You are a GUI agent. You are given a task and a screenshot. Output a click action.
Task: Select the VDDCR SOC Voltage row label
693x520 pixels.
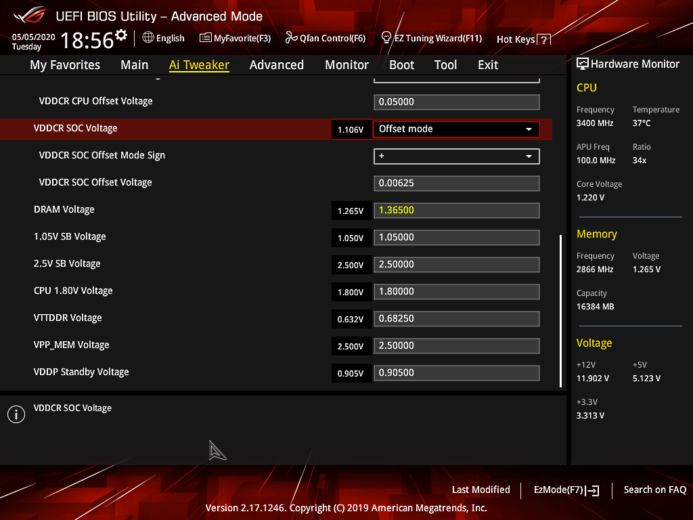pos(76,128)
